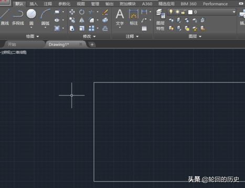Expand the 修改 (Modify) panel
This screenshot has height=188, width=245.
(x=89, y=36)
